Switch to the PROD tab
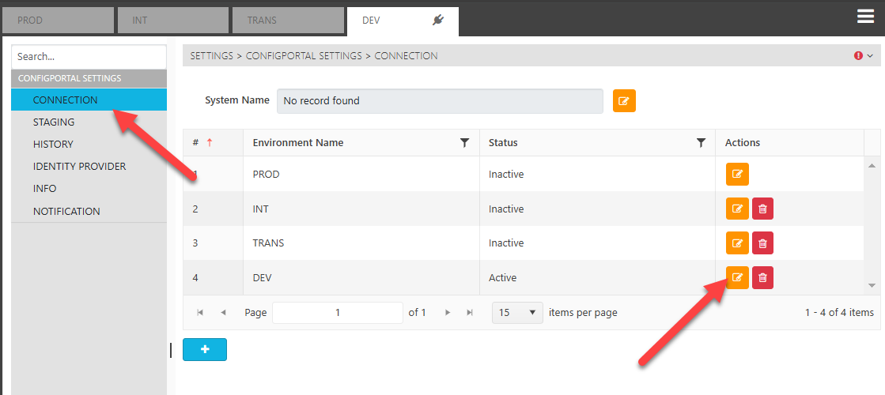This screenshot has width=885, height=395. 58,21
